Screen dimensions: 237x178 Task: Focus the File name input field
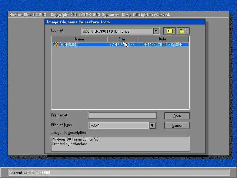122,115
